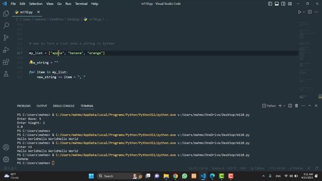The image size is (322, 181).
Task: Open Microsoft Edge from the taskbar
Action: (x=212, y=176)
